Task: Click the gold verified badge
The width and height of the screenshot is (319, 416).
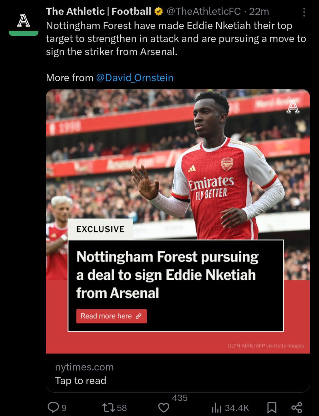Action: click(159, 12)
